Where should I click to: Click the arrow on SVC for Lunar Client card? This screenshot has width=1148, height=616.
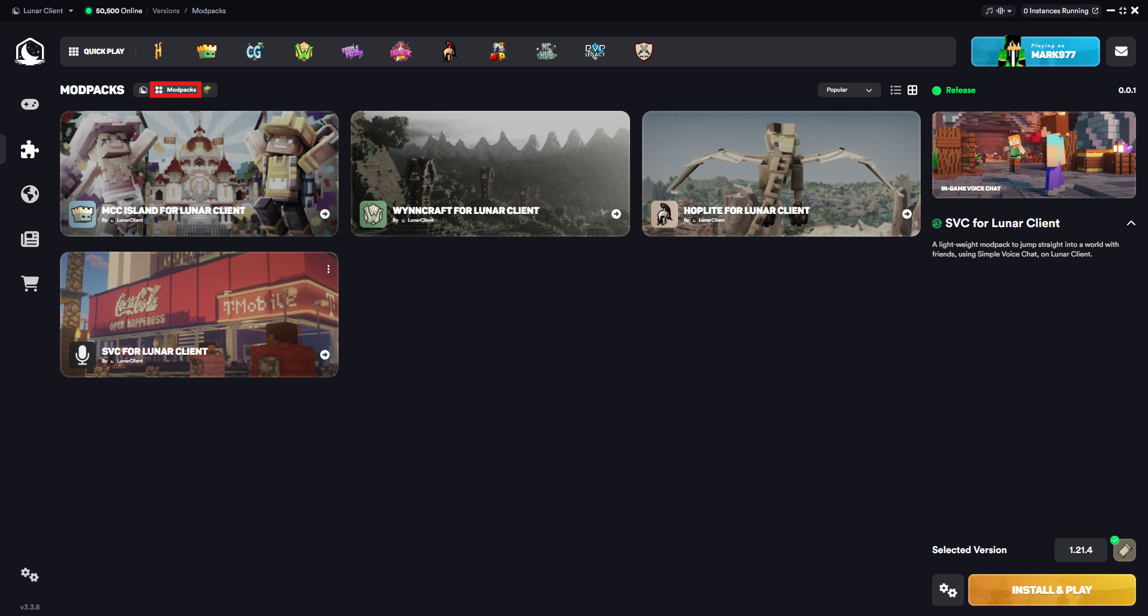point(325,355)
